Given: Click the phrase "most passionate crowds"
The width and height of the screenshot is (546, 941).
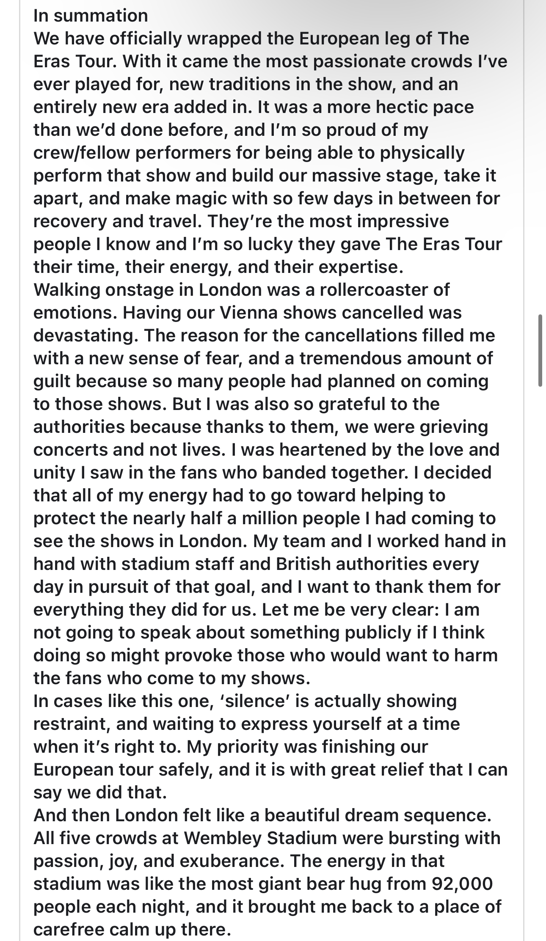Looking at the screenshot, I should [310, 61].
